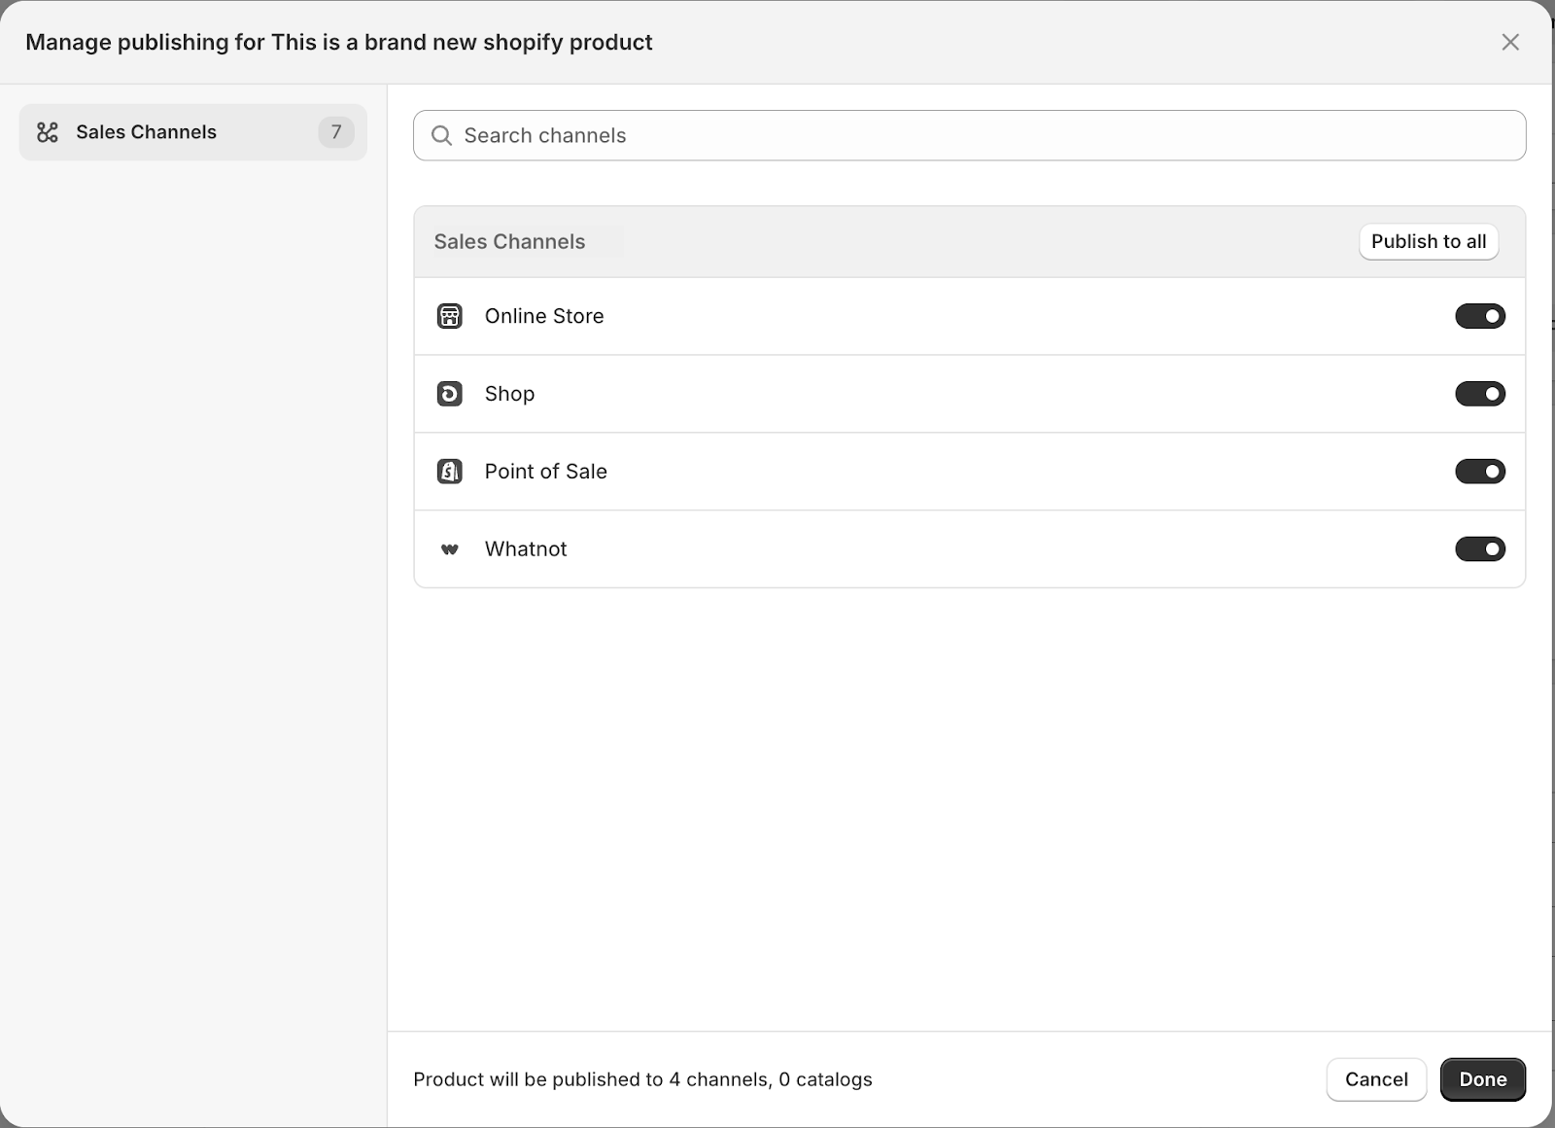Click the magnifying glass search icon
Image resolution: width=1555 pixels, height=1128 pixels.
pos(441,135)
